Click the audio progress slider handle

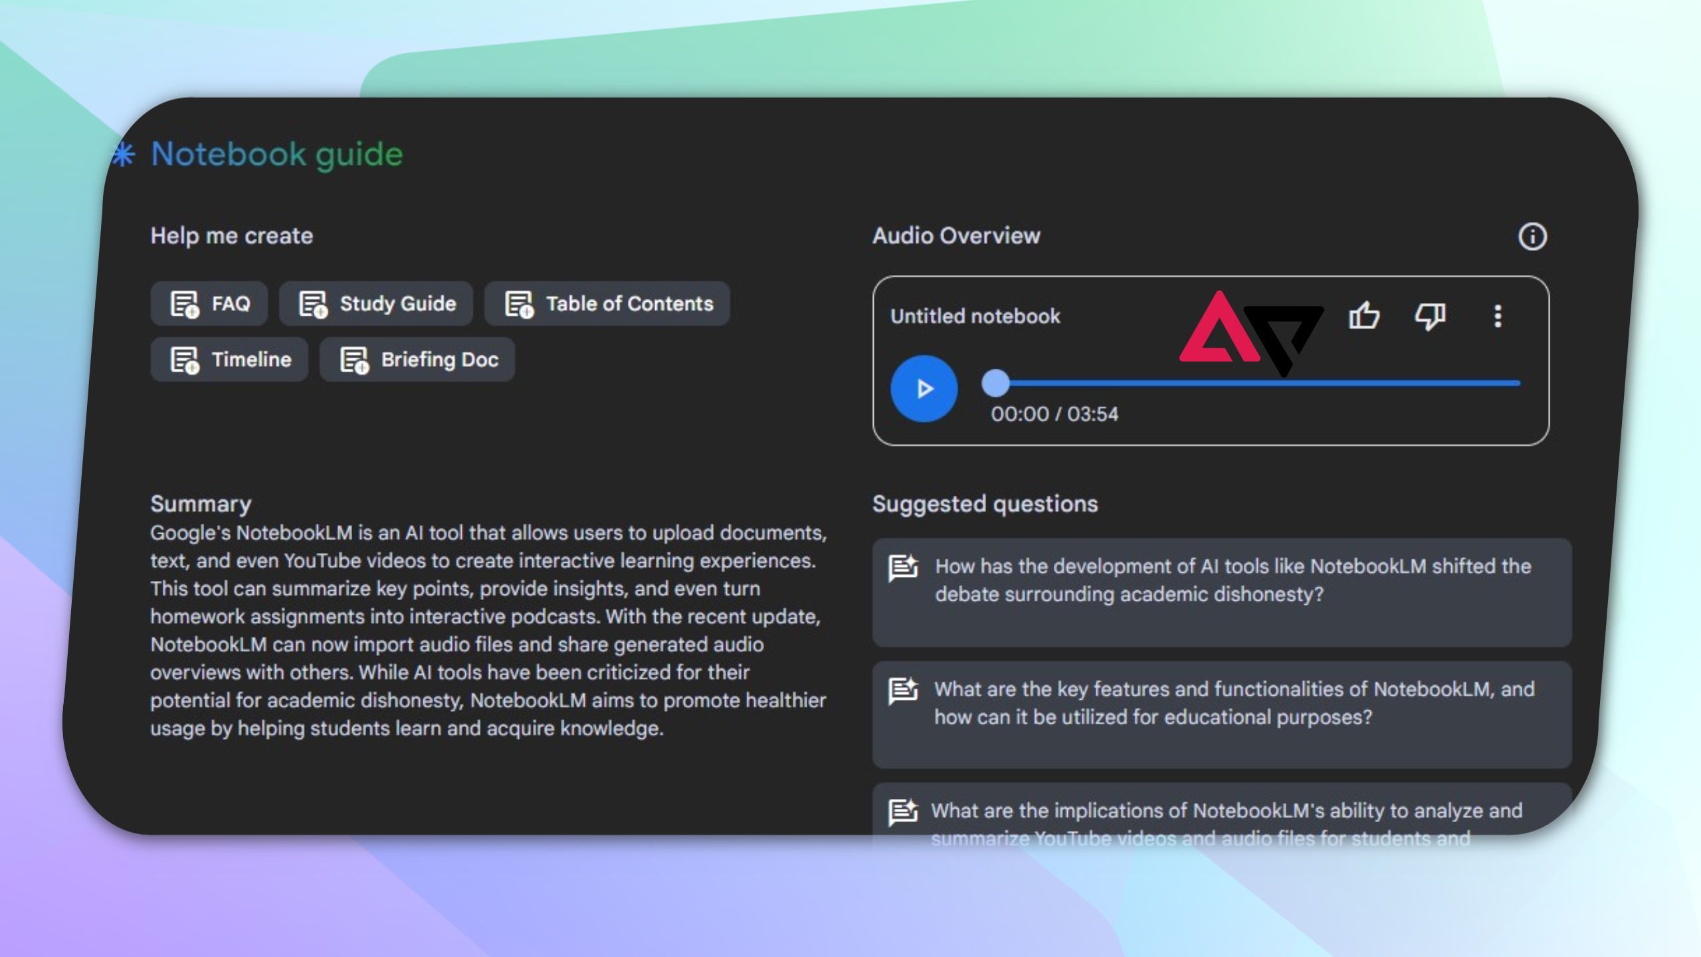[x=995, y=383]
